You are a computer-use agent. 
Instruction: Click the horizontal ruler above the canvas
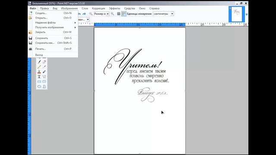point(140,25)
